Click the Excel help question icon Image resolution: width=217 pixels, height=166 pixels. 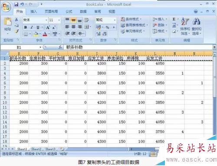pos(196,12)
